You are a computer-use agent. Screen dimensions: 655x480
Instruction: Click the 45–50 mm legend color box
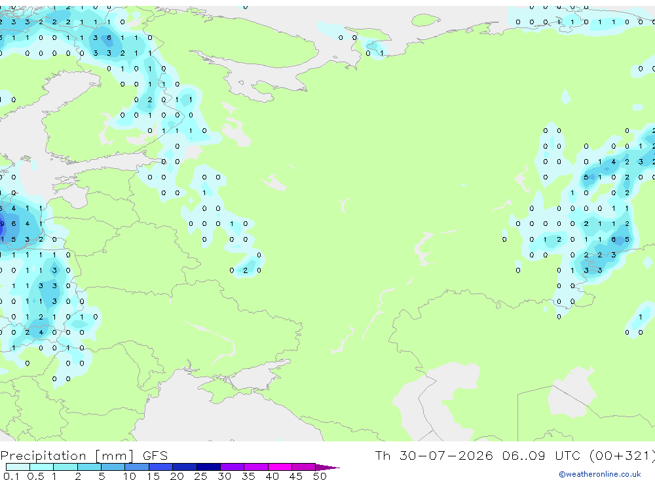pos(304,467)
